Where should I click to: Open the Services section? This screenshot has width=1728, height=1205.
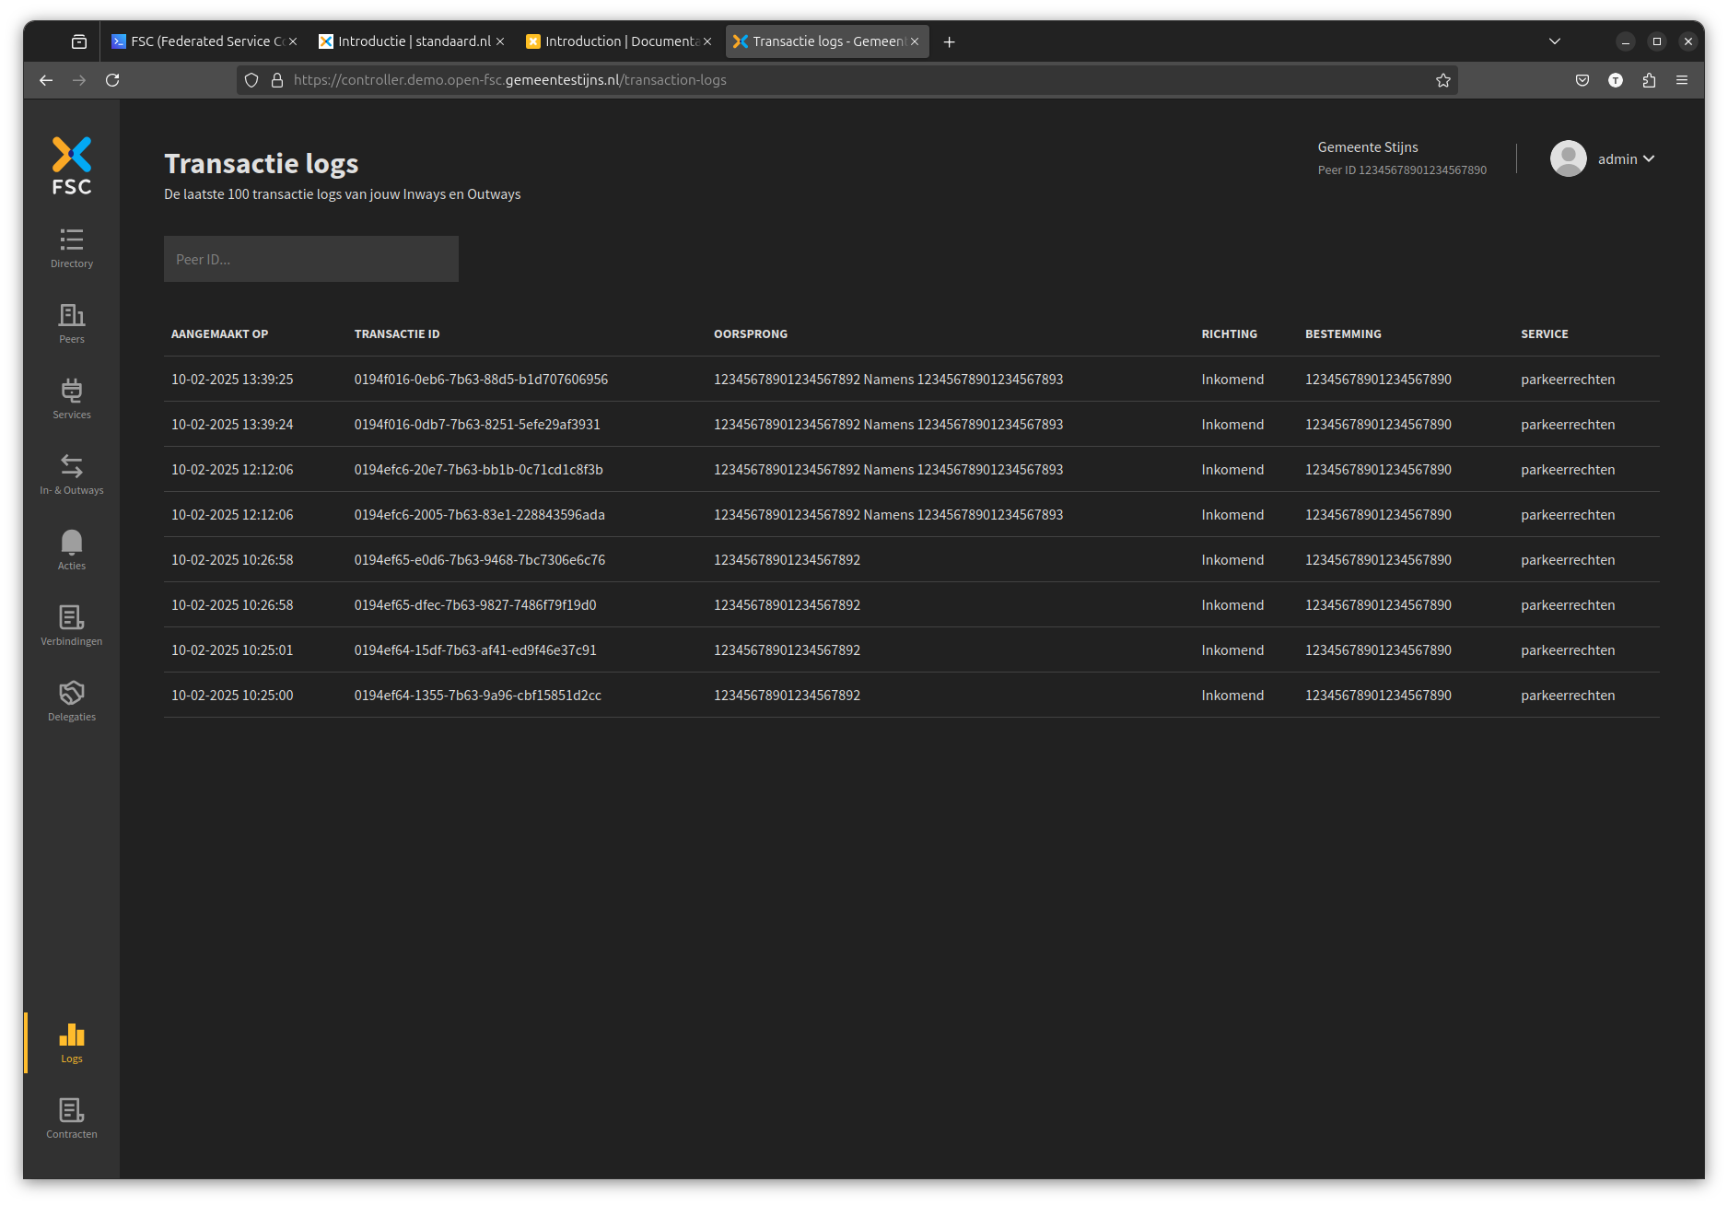[71, 399]
